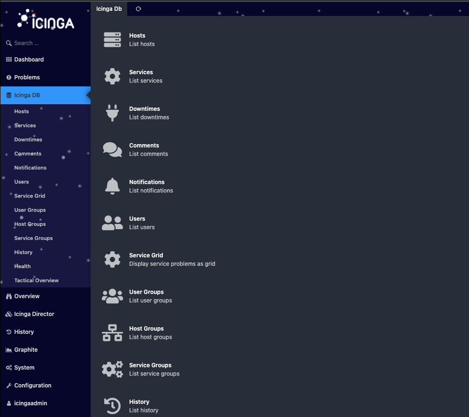Click the Dashboard grid icon
The image size is (469, 417).
pos(8,60)
